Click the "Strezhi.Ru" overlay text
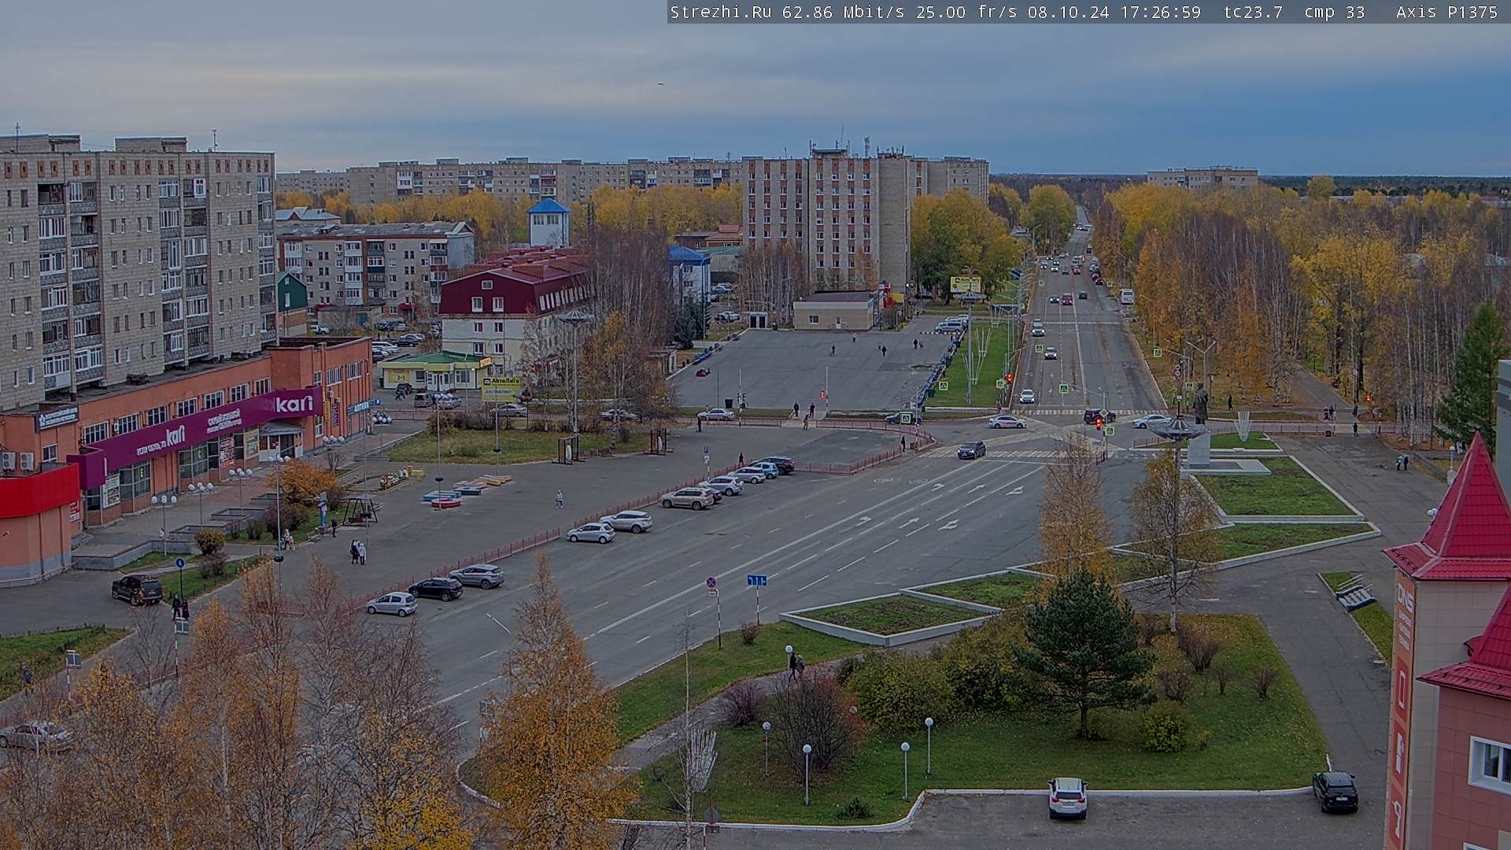 [x=720, y=12]
